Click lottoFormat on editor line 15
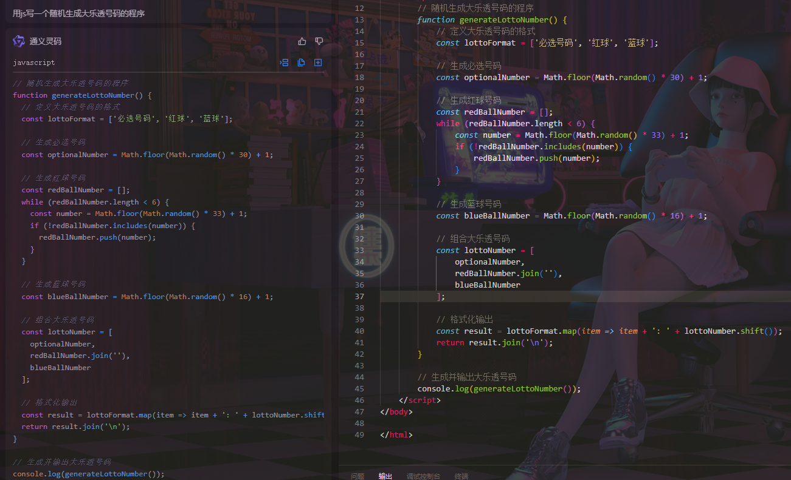The width and height of the screenshot is (791, 480). click(x=490, y=42)
